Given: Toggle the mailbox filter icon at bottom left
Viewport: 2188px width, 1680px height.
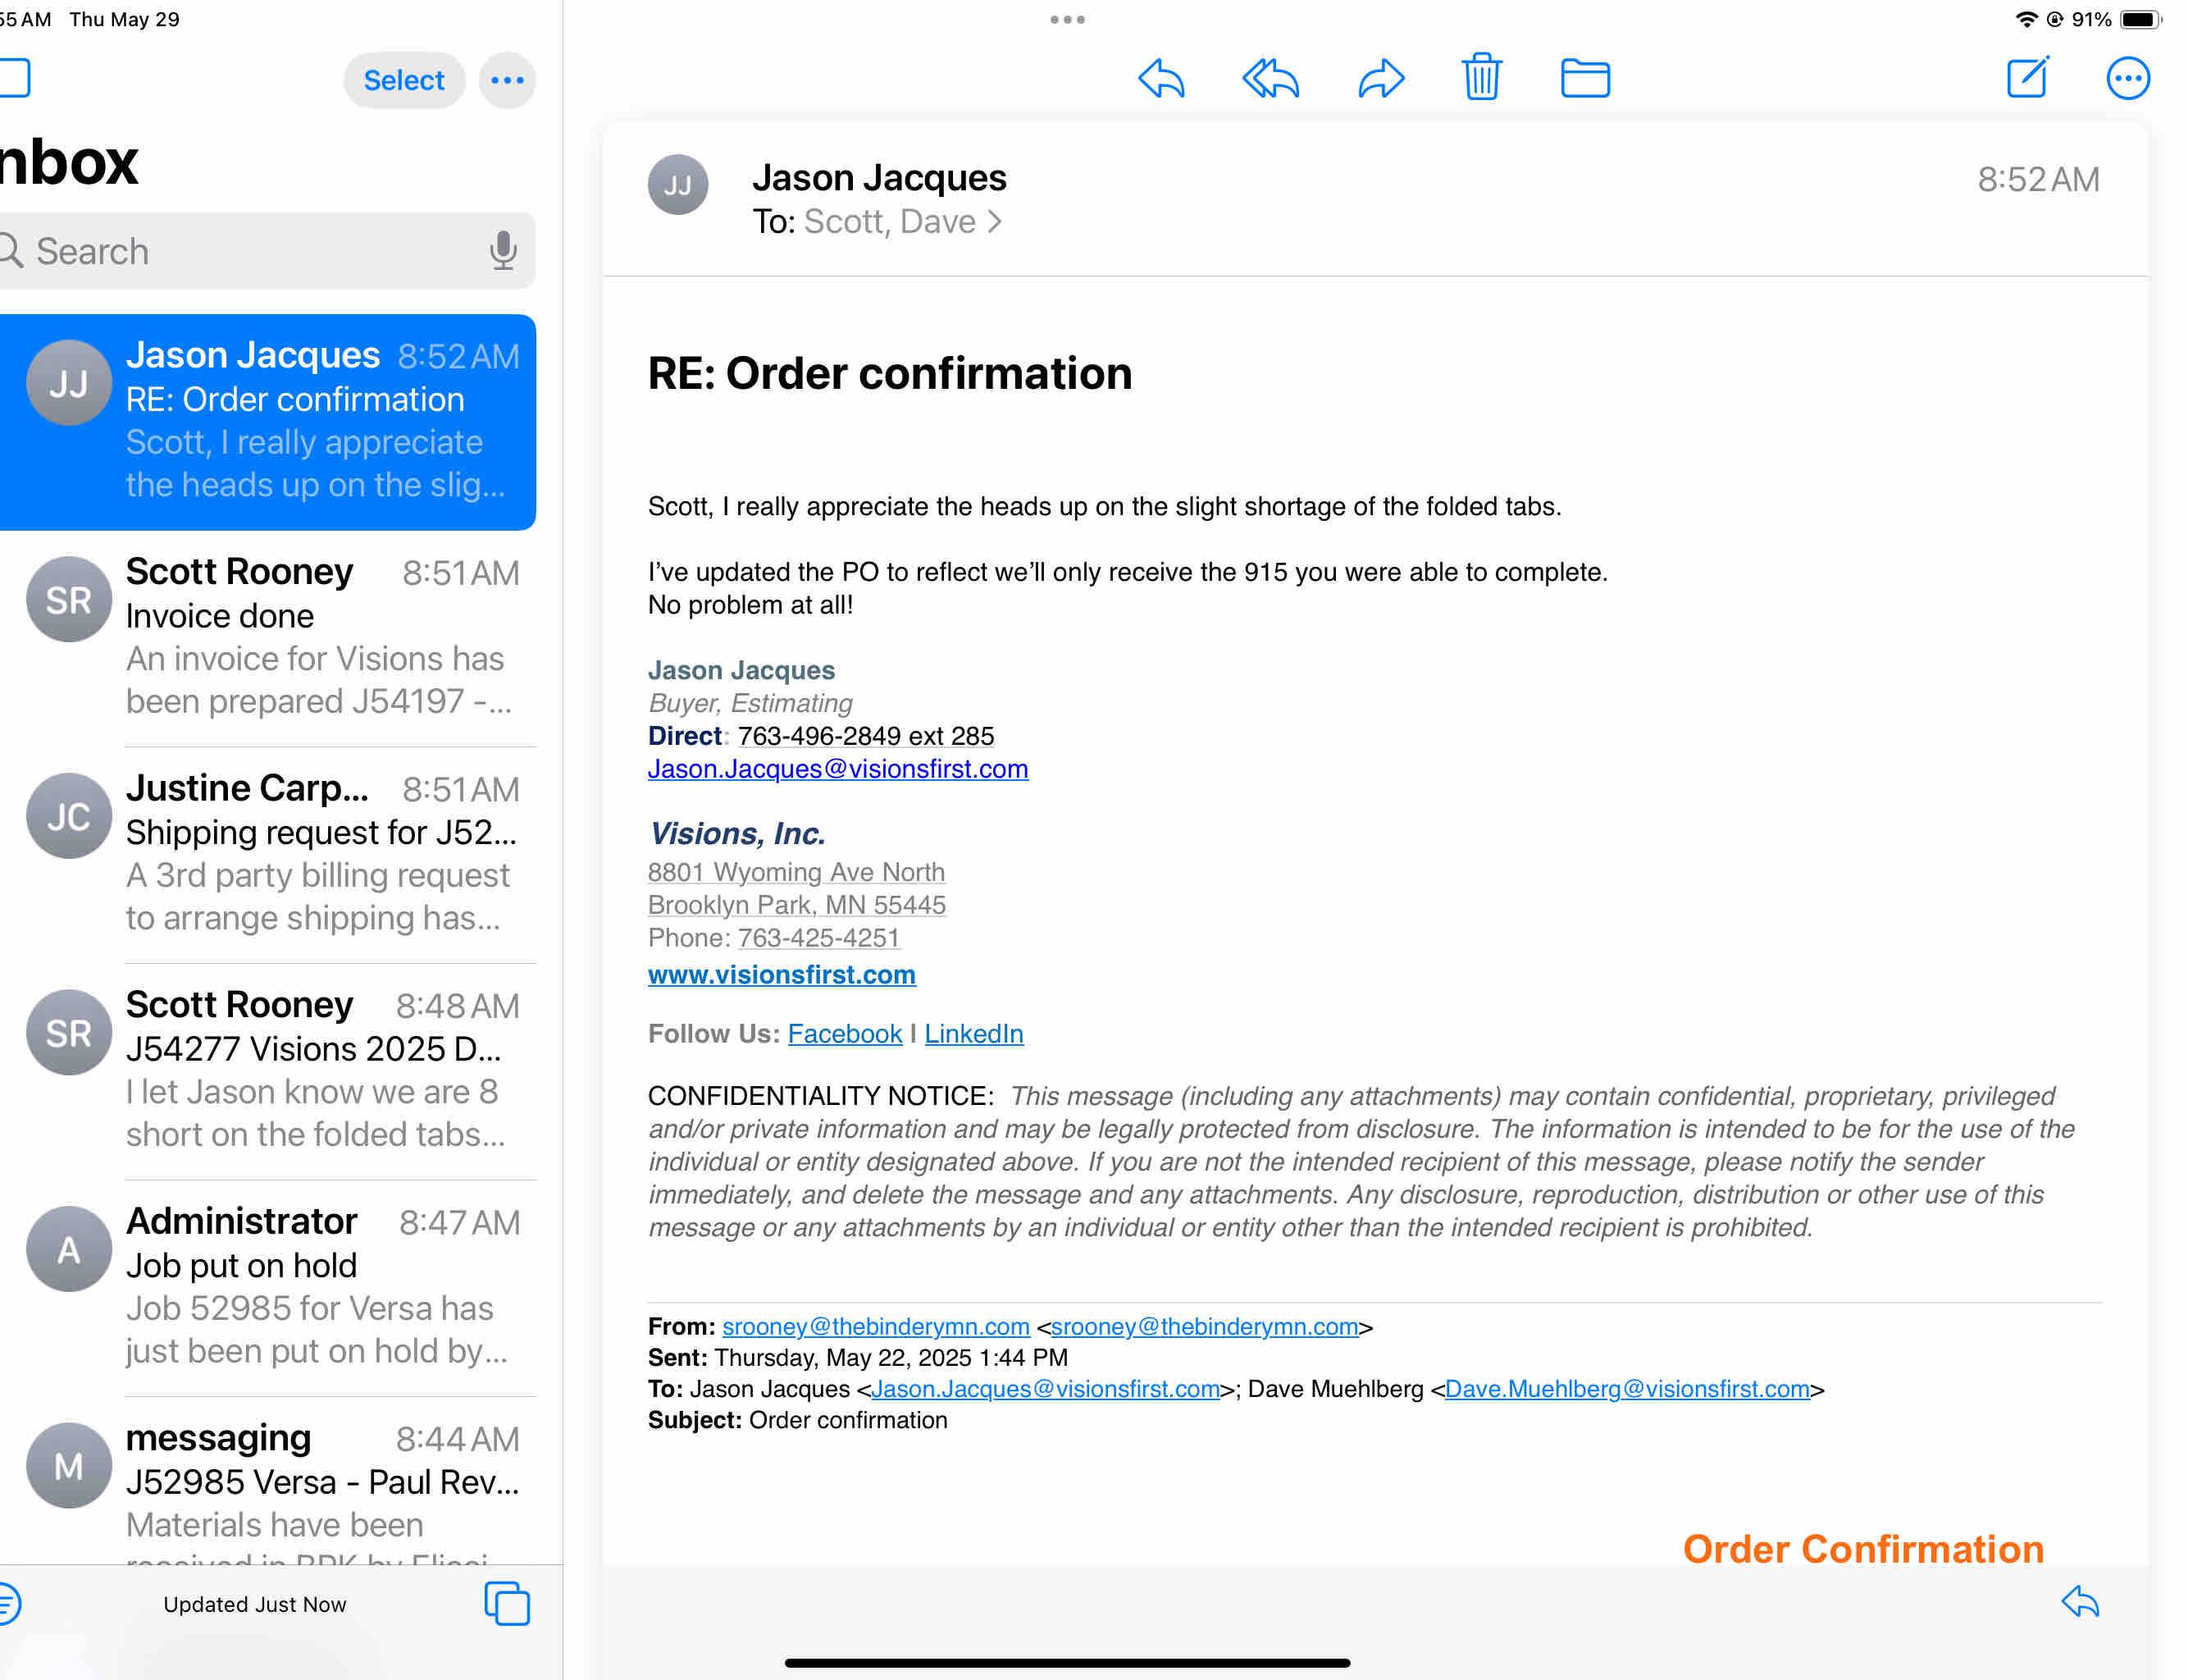Looking at the screenshot, I should click(x=8, y=1603).
